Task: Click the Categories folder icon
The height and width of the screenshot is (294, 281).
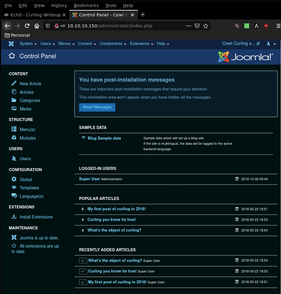Action: click(14, 100)
